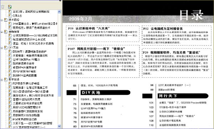
Task: Open bookmark 用数码照片制作拼贴画
Action: click(x=26, y=115)
